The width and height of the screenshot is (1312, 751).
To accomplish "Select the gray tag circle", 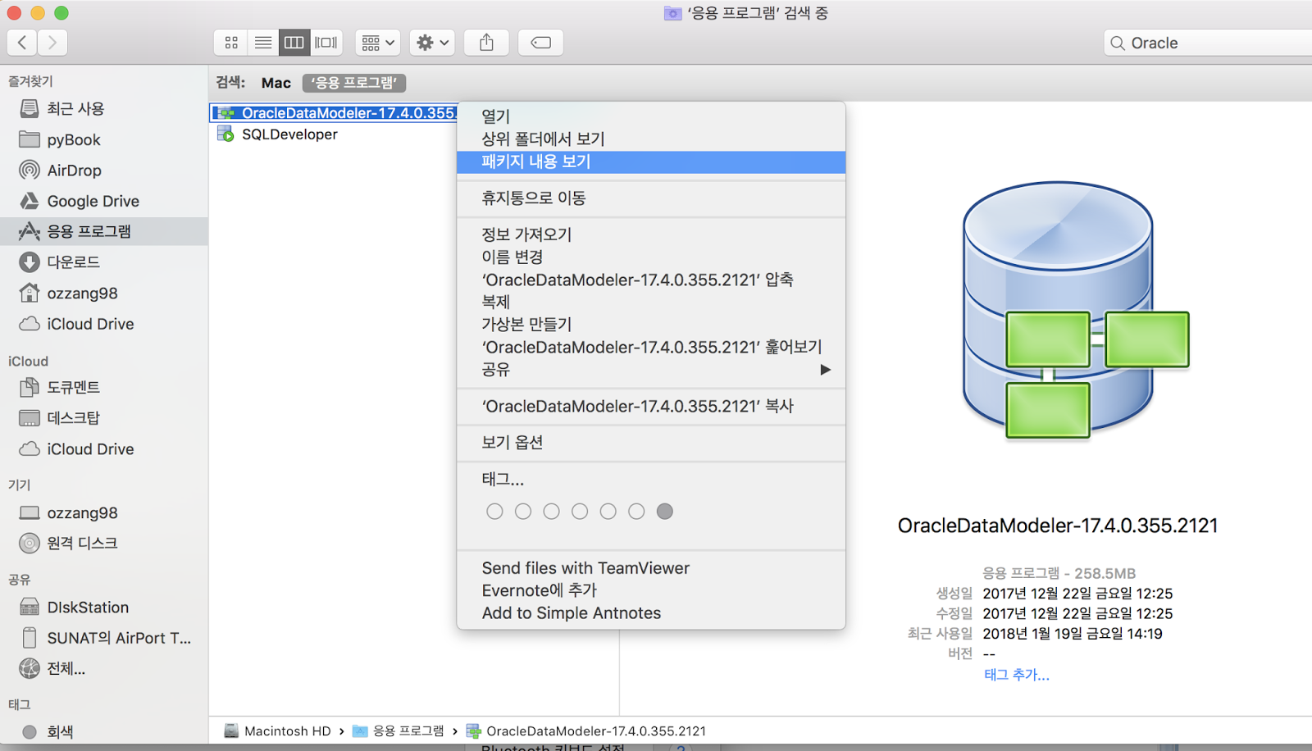I will coord(665,511).
